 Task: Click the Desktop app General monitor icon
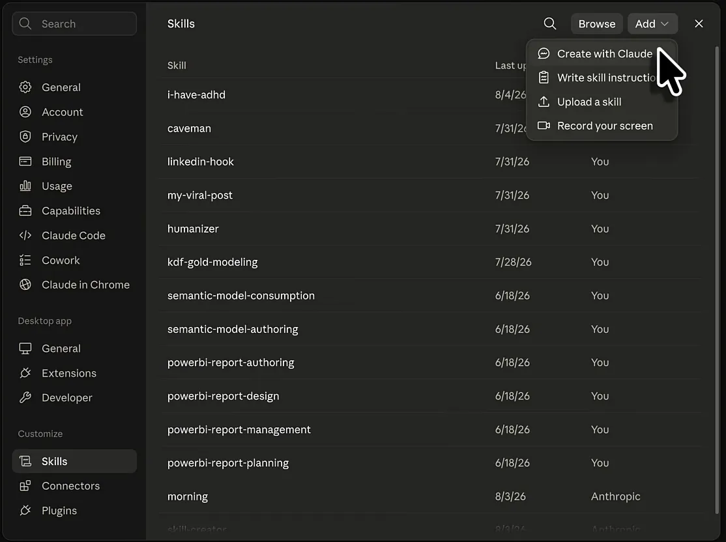click(25, 349)
